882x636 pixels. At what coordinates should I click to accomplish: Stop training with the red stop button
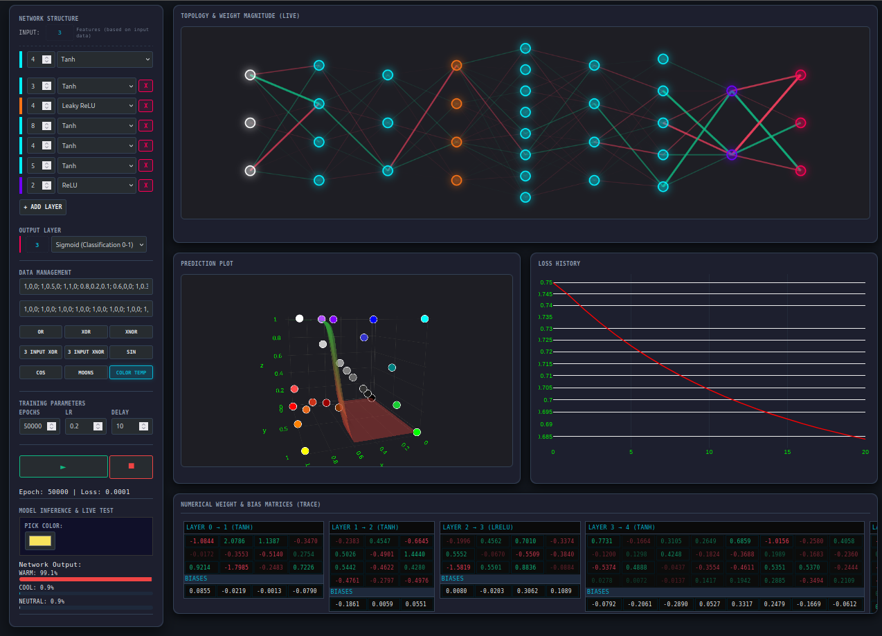pyautogui.click(x=131, y=466)
